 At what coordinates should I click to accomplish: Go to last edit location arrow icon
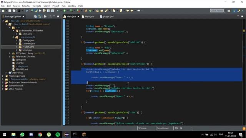pyautogui.click(x=128, y=11)
